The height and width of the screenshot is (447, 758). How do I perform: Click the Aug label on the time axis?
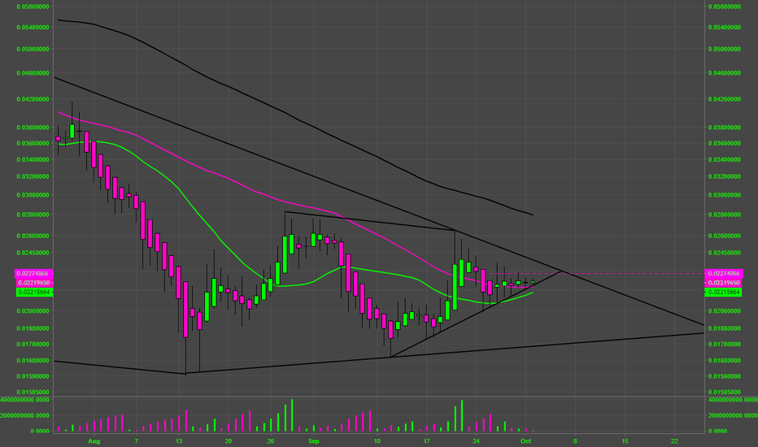94,440
